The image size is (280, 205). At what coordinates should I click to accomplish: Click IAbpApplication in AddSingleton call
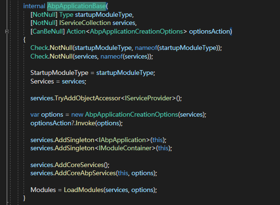tap(122, 140)
